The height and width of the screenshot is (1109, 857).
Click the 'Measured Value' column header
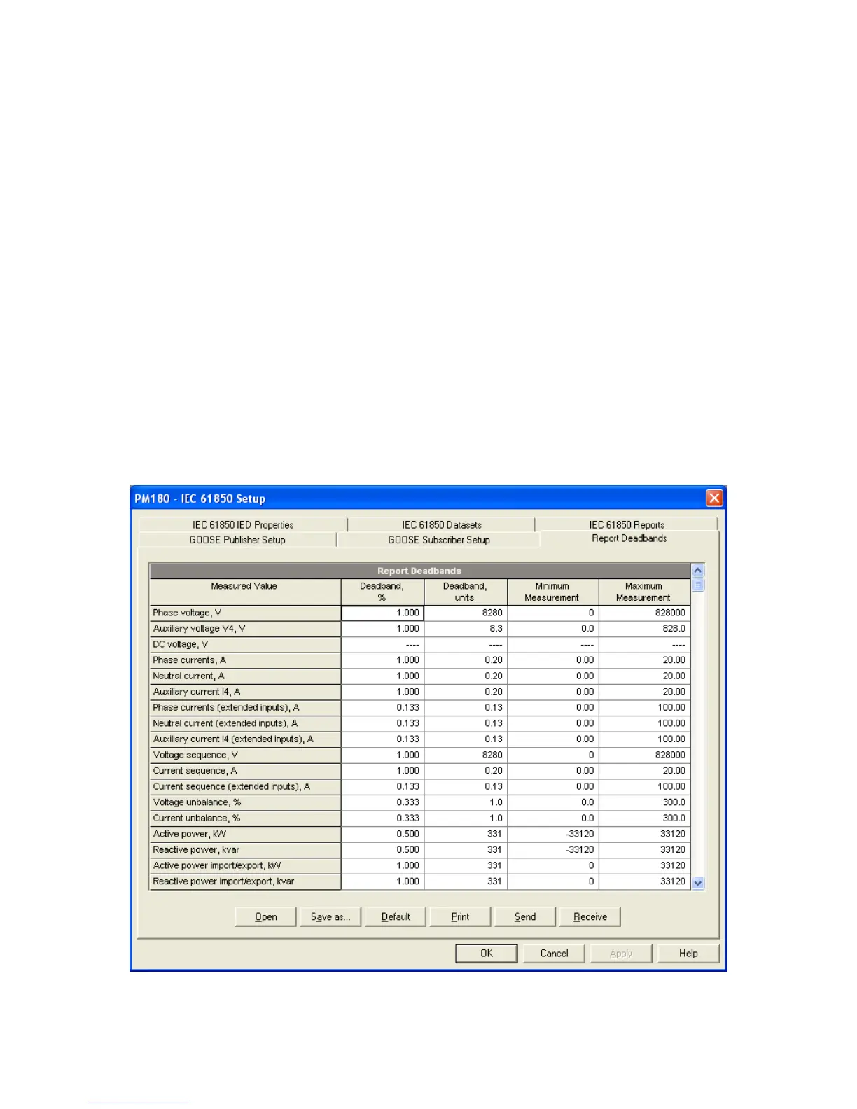pos(245,592)
